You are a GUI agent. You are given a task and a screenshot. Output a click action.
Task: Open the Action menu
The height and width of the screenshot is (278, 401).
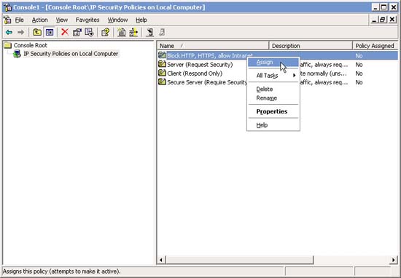pos(39,20)
